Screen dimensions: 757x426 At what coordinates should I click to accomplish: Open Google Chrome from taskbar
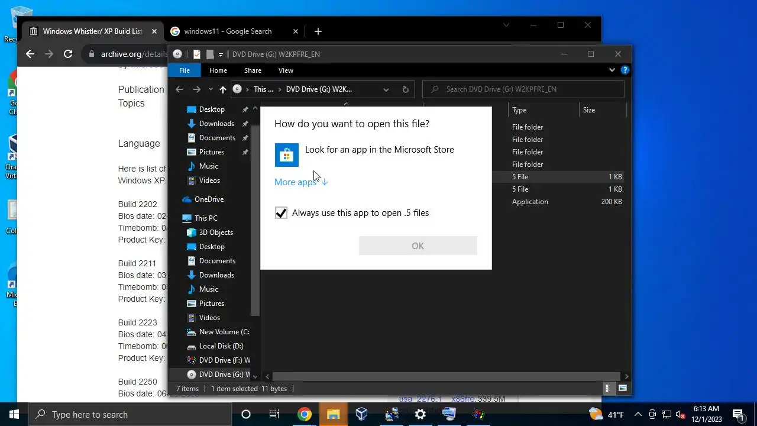coord(305,414)
